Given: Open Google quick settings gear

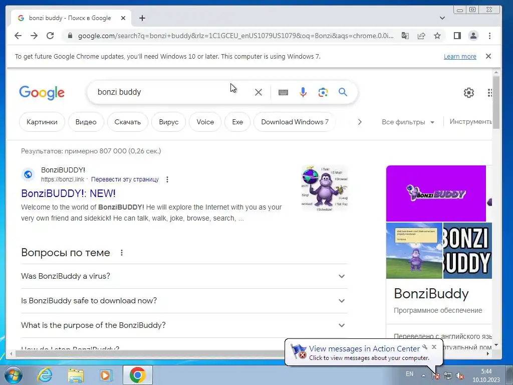Looking at the screenshot, I should (x=469, y=93).
